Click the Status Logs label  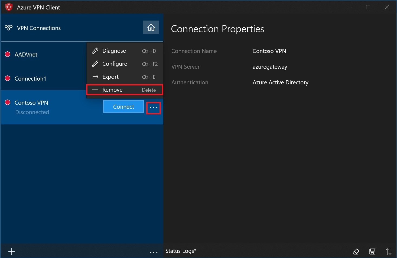click(x=181, y=251)
